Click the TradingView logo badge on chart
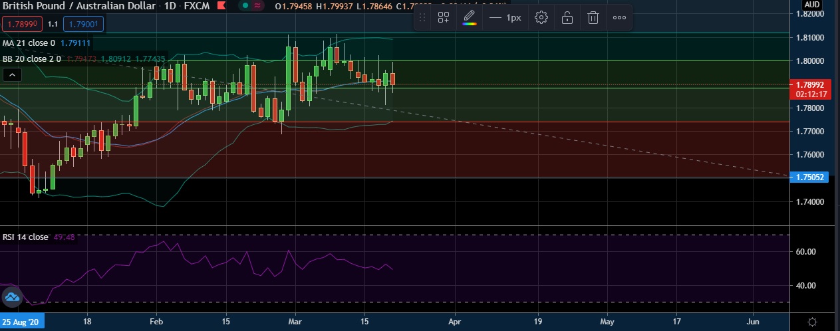Viewport: 840px width, 331px height. (x=14, y=296)
